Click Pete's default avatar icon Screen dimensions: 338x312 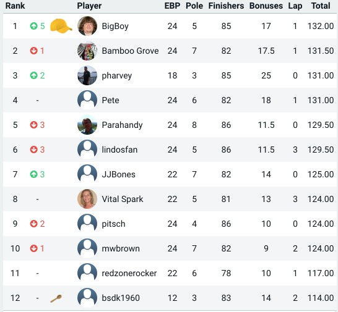(x=87, y=100)
